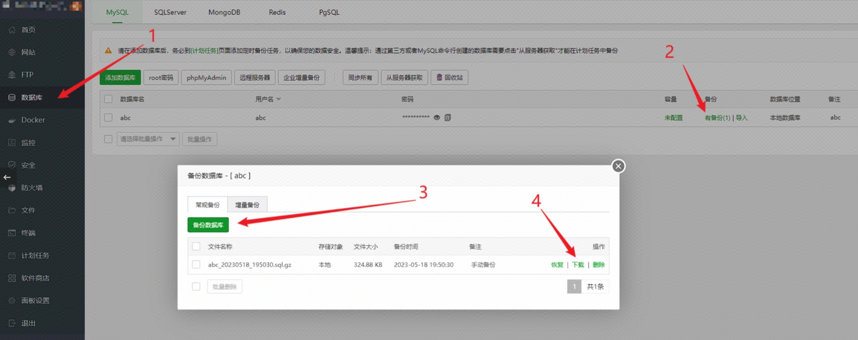Switch to the MongoDB tab
The width and height of the screenshot is (858, 340).
(224, 12)
